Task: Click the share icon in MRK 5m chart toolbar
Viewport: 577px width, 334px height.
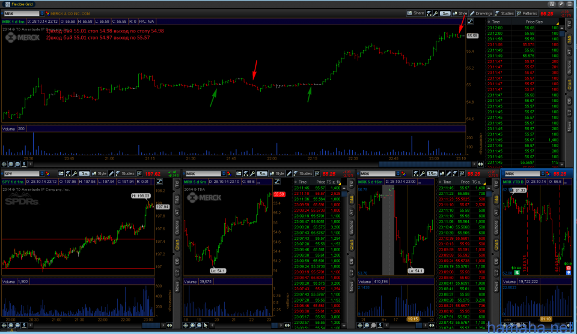Action: point(239,174)
